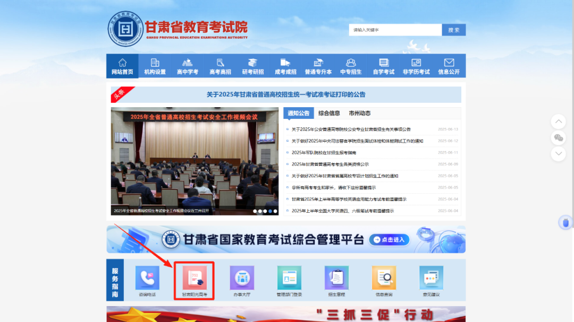Open the 信息查询 magnifier icon
Viewport: 574px width, 322px height.
(384, 278)
